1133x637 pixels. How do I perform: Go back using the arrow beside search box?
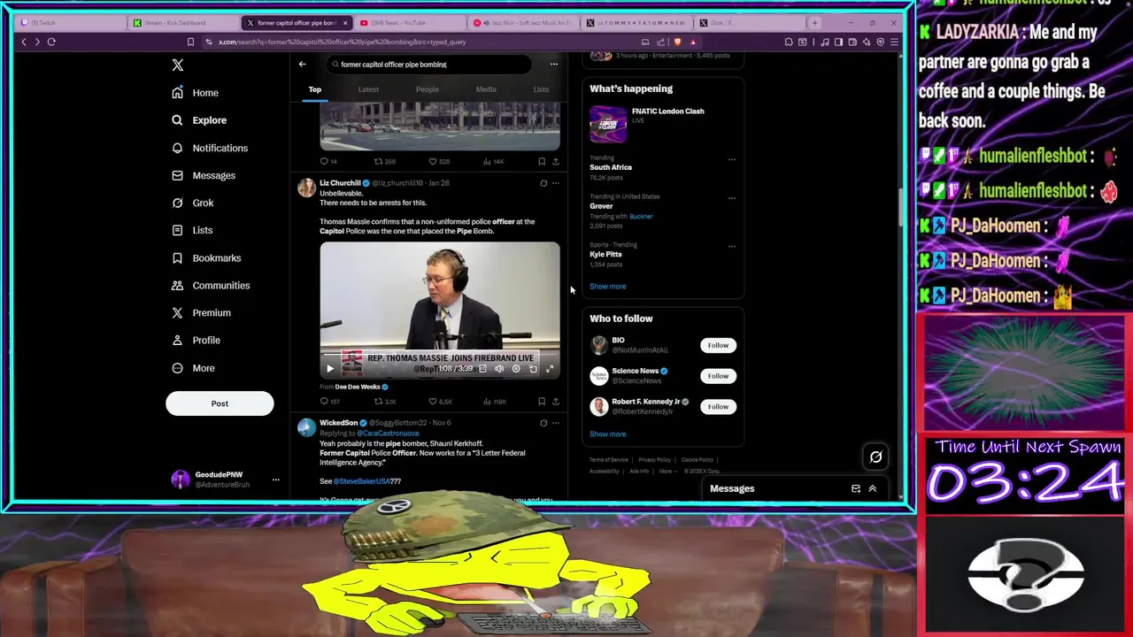[x=302, y=64]
